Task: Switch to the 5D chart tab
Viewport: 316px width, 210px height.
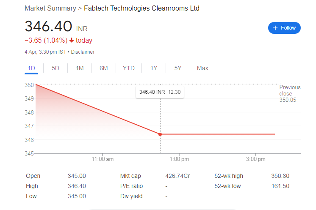Action: (55, 68)
